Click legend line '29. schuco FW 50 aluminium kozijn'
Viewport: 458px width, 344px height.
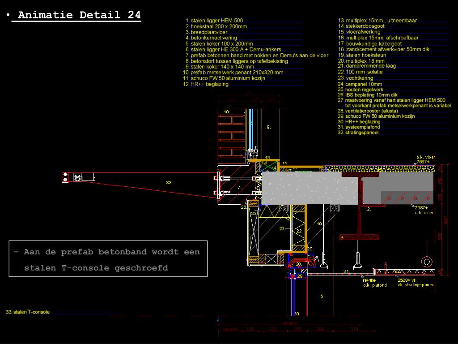click(376, 116)
